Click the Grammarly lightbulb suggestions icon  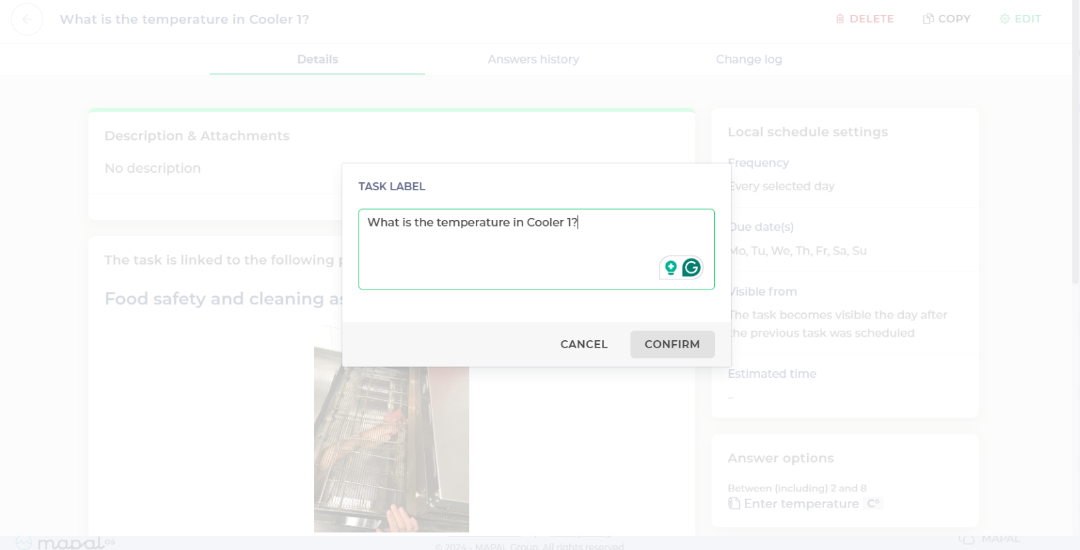[x=670, y=268]
